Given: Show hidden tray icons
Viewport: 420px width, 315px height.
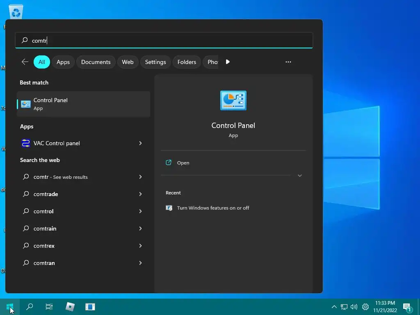Looking at the screenshot, I should click(334, 307).
